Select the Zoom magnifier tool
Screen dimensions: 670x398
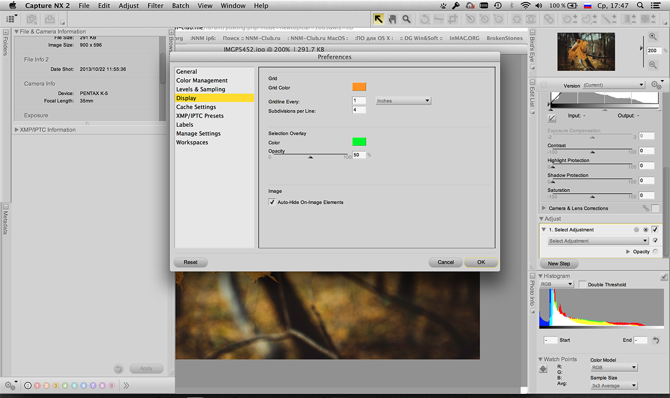pos(406,19)
